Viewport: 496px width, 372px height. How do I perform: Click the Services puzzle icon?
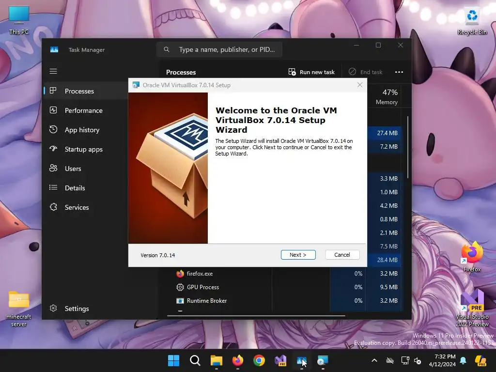pos(53,207)
